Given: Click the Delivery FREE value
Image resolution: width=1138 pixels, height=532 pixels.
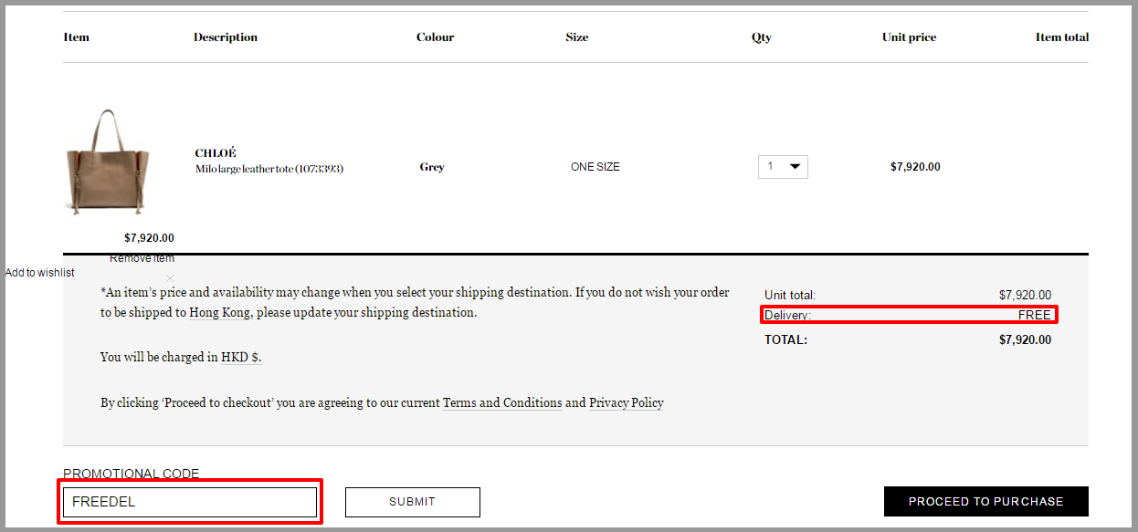Looking at the screenshot, I should pyautogui.click(x=1035, y=315).
